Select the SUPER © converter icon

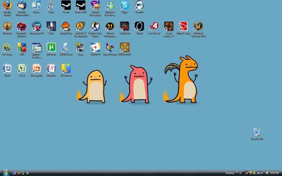(x=95, y=49)
